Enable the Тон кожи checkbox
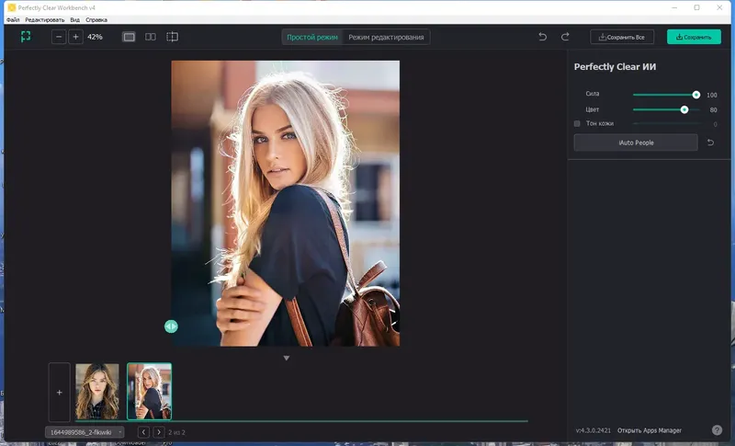735x446 pixels. (x=577, y=123)
